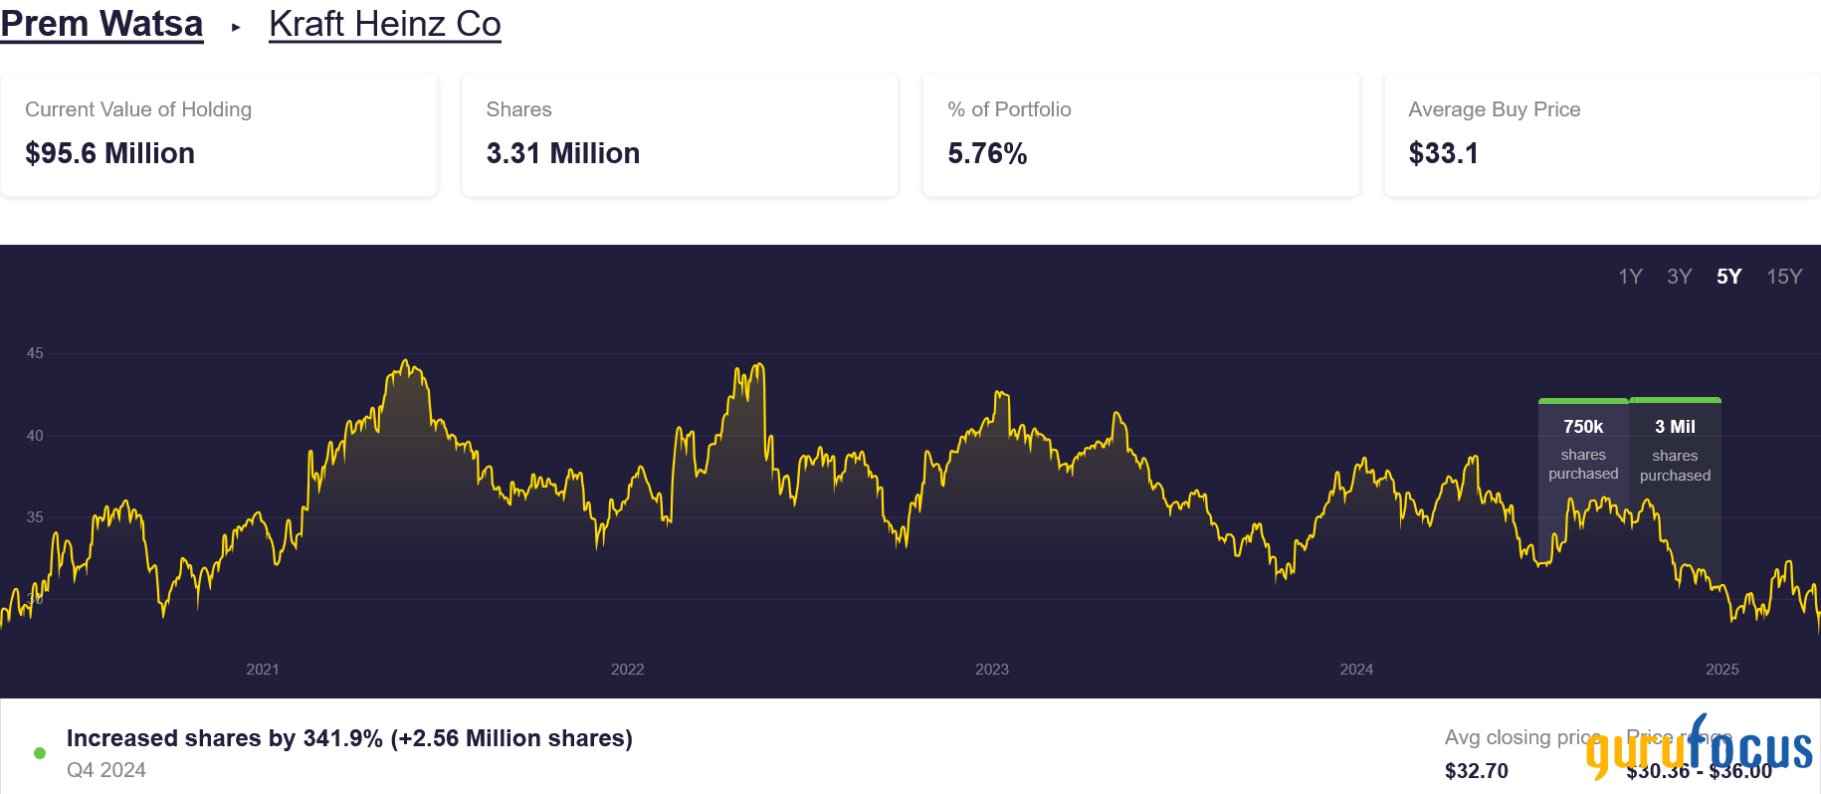Switch chart range to 3Y
The image size is (1821, 794).
[x=1680, y=277]
